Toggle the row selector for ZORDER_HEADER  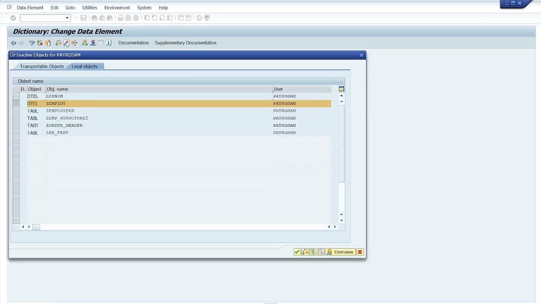pos(16,125)
